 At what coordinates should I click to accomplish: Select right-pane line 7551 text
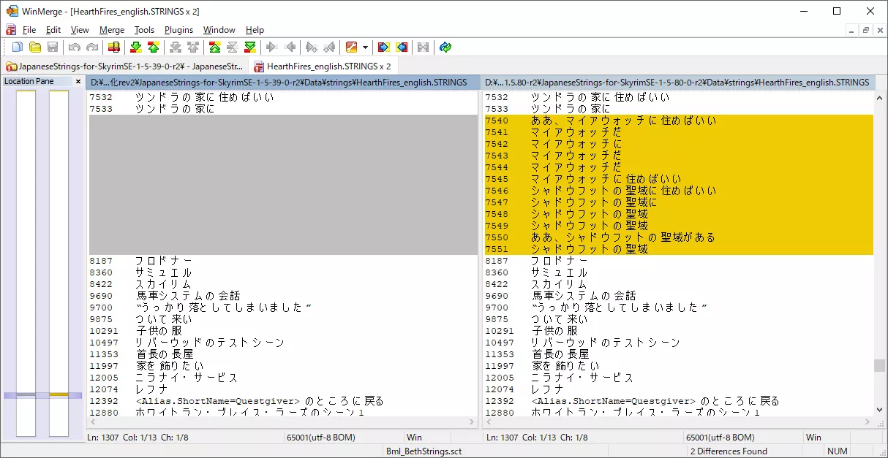tap(590, 249)
